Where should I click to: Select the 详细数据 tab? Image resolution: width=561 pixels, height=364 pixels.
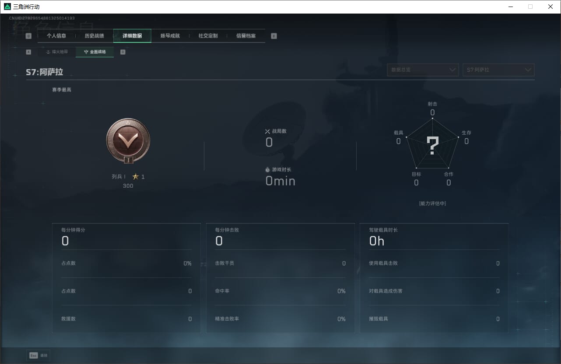click(132, 36)
